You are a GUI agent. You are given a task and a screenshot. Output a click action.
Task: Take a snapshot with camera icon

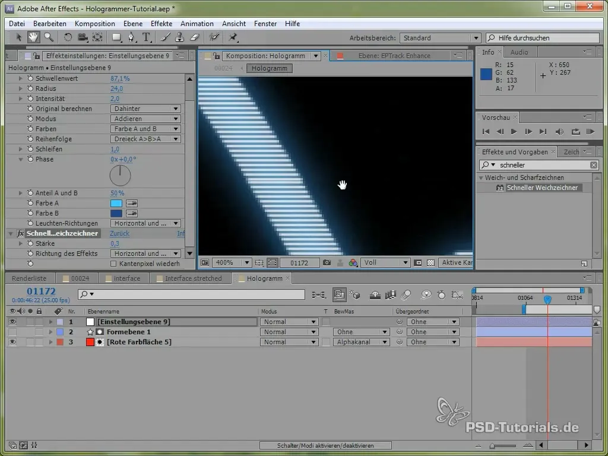pyautogui.click(x=327, y=262)
